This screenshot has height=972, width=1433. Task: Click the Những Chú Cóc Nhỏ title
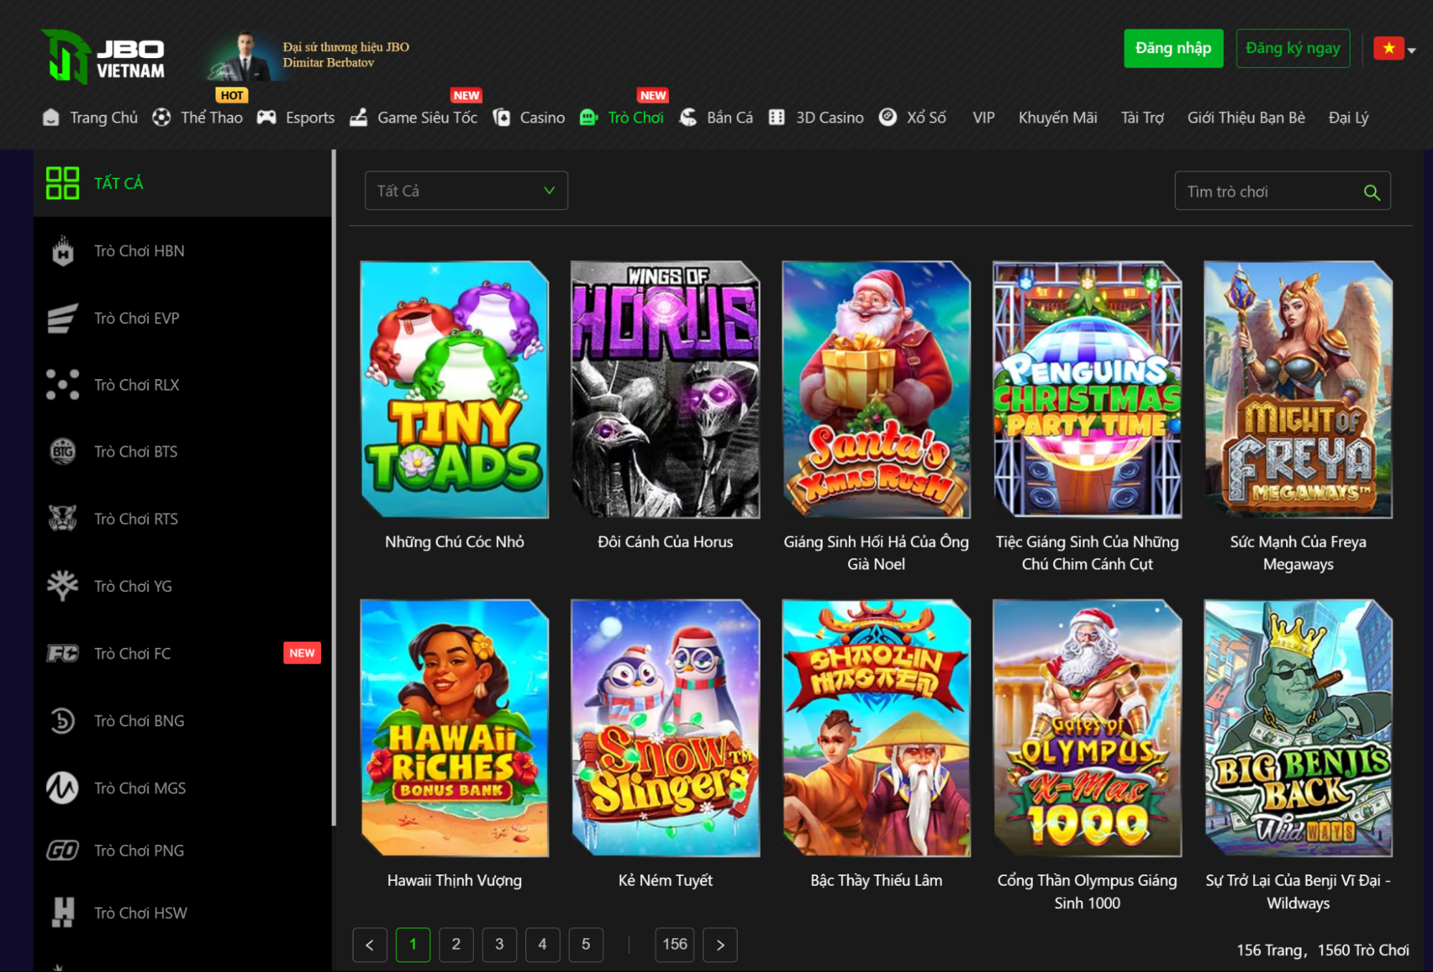click(454, 542)
